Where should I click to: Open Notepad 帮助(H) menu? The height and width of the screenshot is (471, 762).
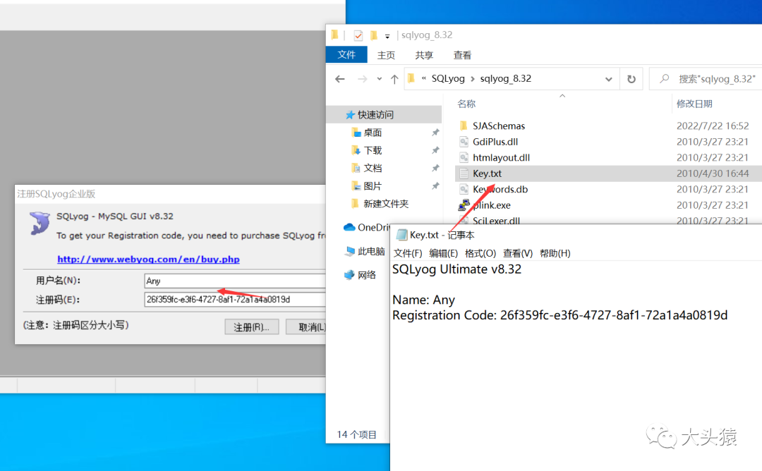pyautogui.click(x=555, y=253)
